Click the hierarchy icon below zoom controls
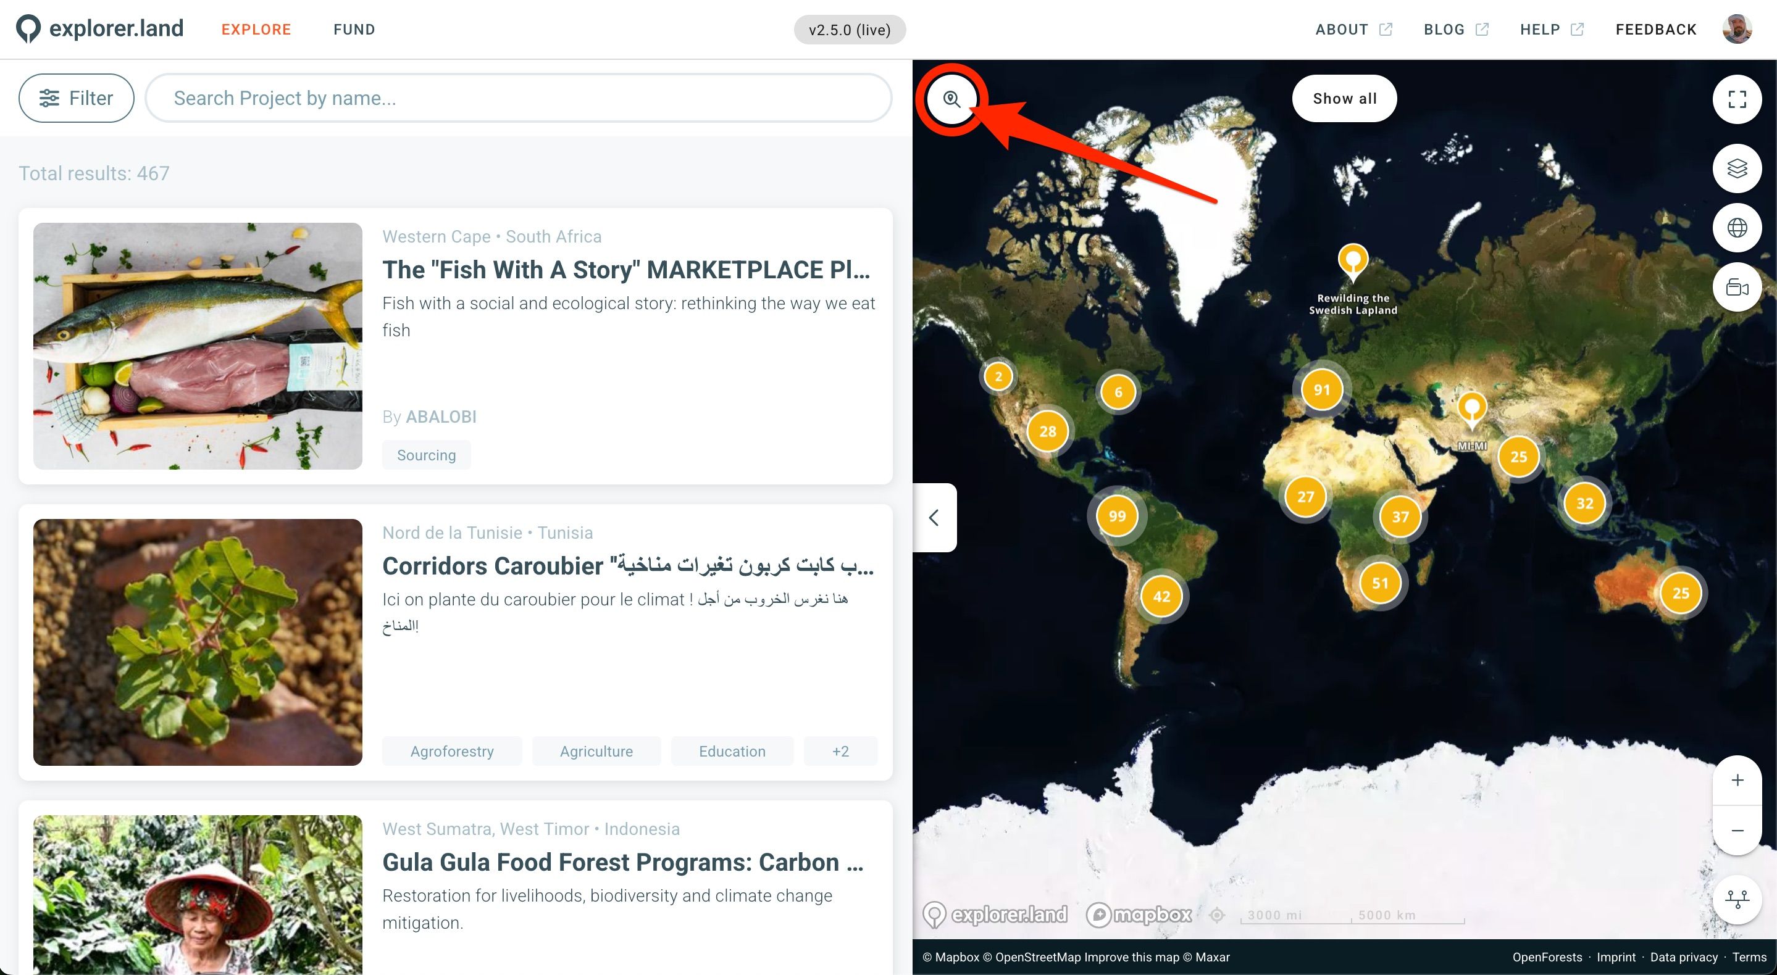This screenshot has height=975, width=1777. [x=1737, y=899]
